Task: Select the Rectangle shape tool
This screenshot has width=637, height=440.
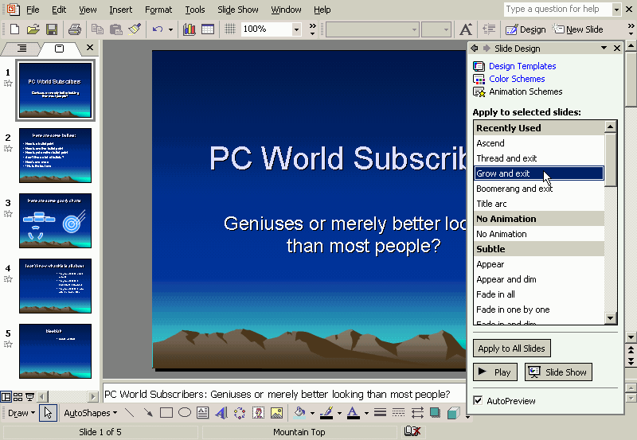Action: (166, 413)
